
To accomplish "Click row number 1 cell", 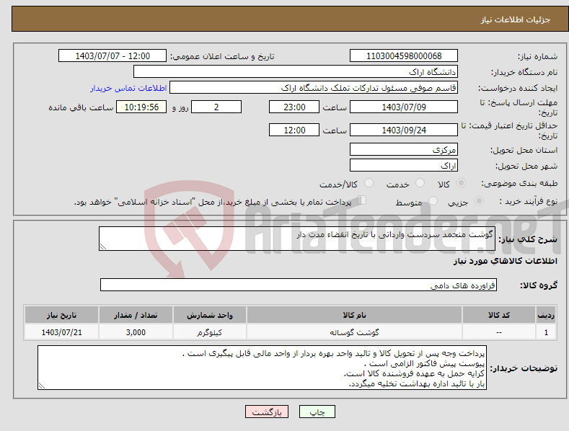I will pyautogui.click(x=546, y=332).
